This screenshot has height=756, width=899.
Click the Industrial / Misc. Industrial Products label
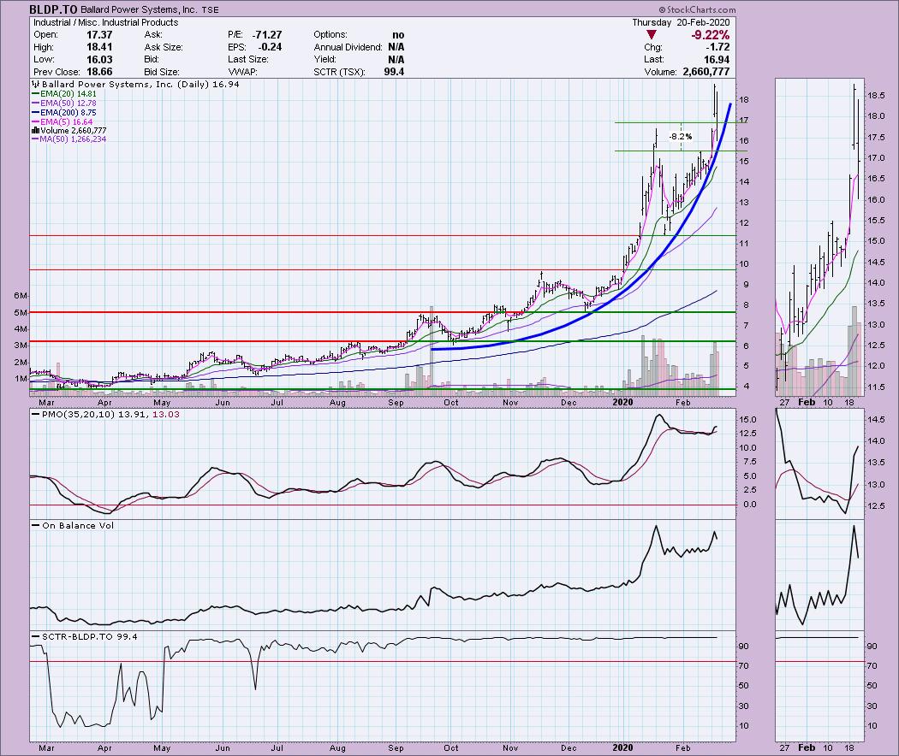(105, 22)
